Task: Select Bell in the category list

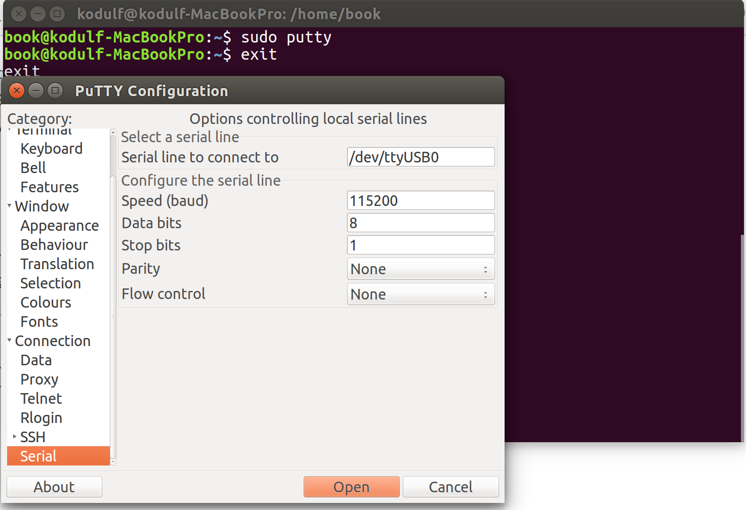Action: click(32, 167)
